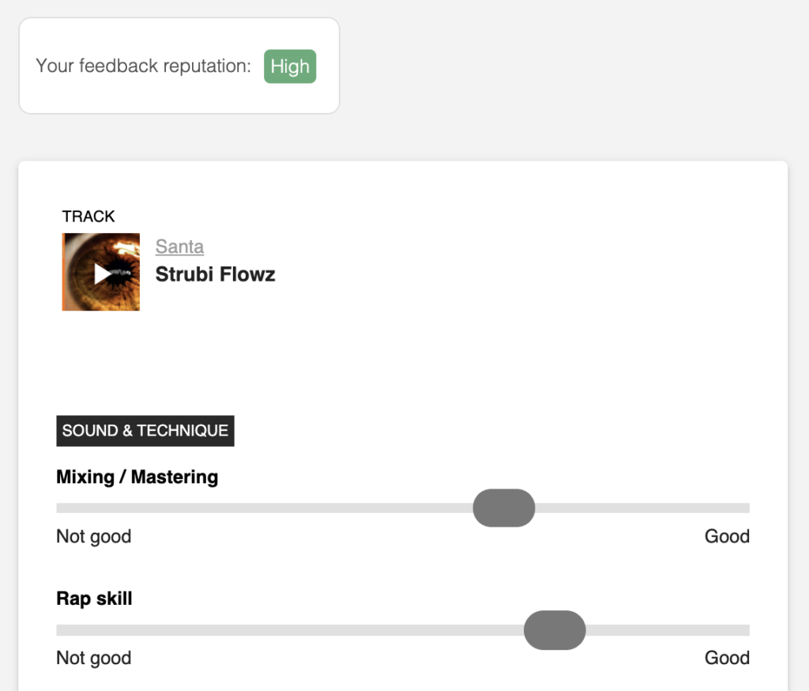Image resolution: width=809 pixels, height=691 pixels.
Task: Click the Strubi Flowz track title
Action: click(x=215, y=274)
